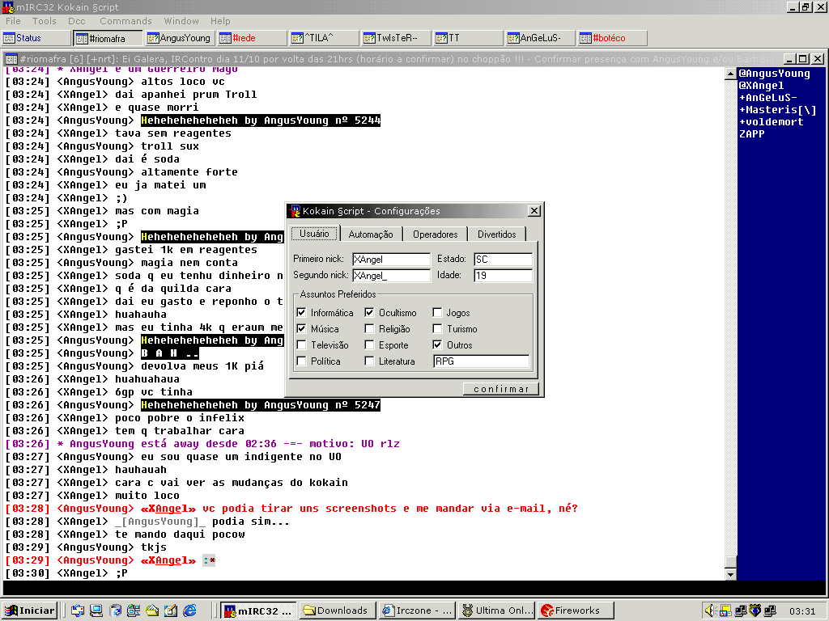Click the mIRC icon in main title bar
Viewport: 829px width, 621px height.
click(8, 7)
